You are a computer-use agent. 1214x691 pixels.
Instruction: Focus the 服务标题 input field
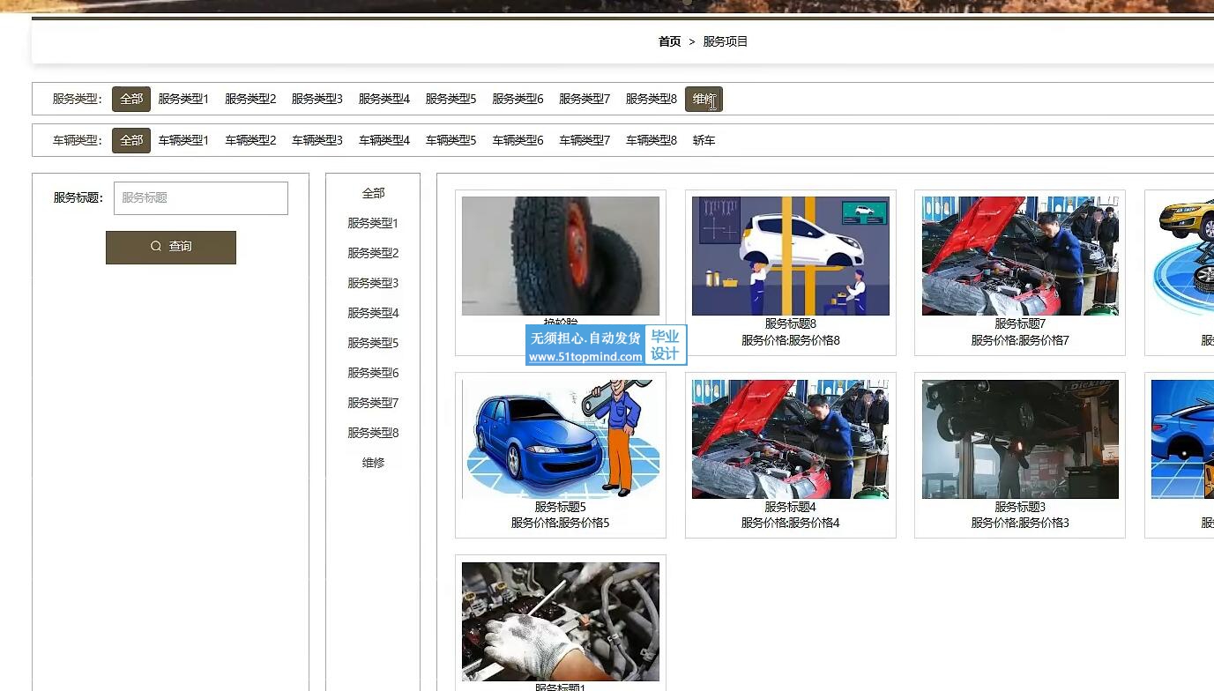[201, 198]
